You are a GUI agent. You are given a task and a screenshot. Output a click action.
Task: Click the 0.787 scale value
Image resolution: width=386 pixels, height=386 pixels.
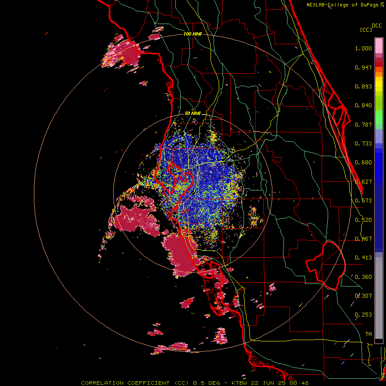[x=363, y=124]
